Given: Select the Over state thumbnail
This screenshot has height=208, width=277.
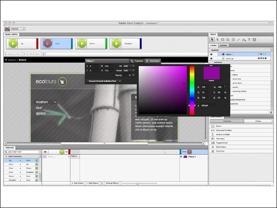Looking at the screenshot, I should (x=57, y=43).
